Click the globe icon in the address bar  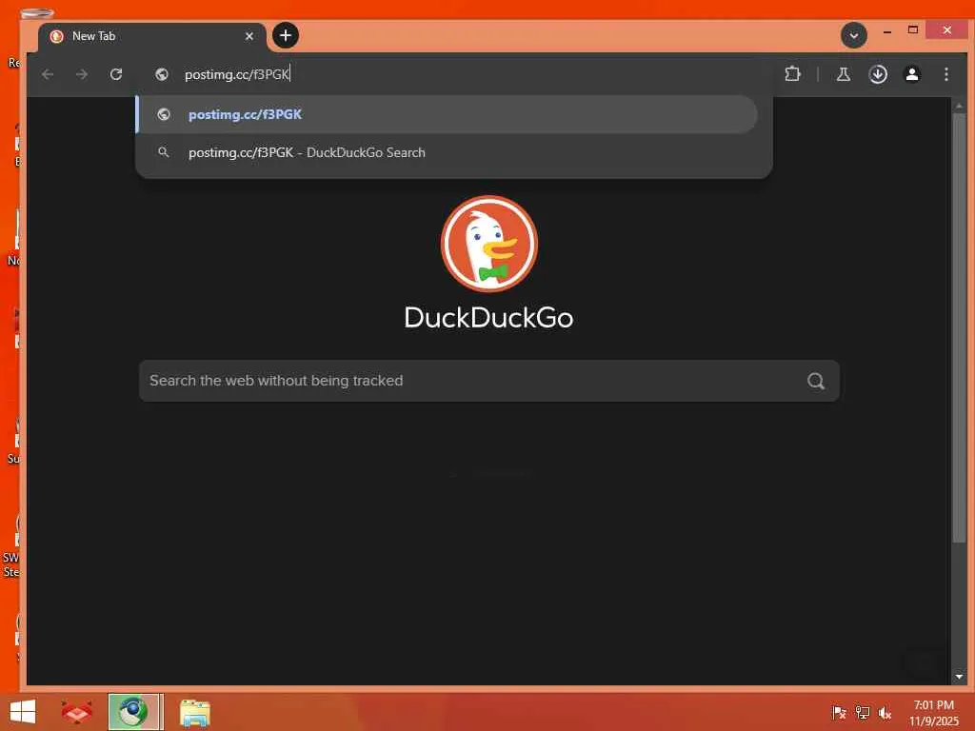tap(162, 74)
